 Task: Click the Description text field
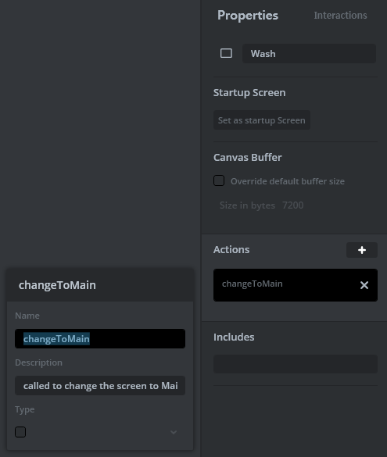[100, 386]
